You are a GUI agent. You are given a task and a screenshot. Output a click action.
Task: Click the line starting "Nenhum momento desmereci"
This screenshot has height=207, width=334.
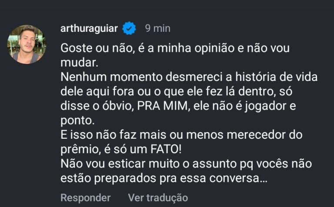pyautogui.click(x=189, y=77)
